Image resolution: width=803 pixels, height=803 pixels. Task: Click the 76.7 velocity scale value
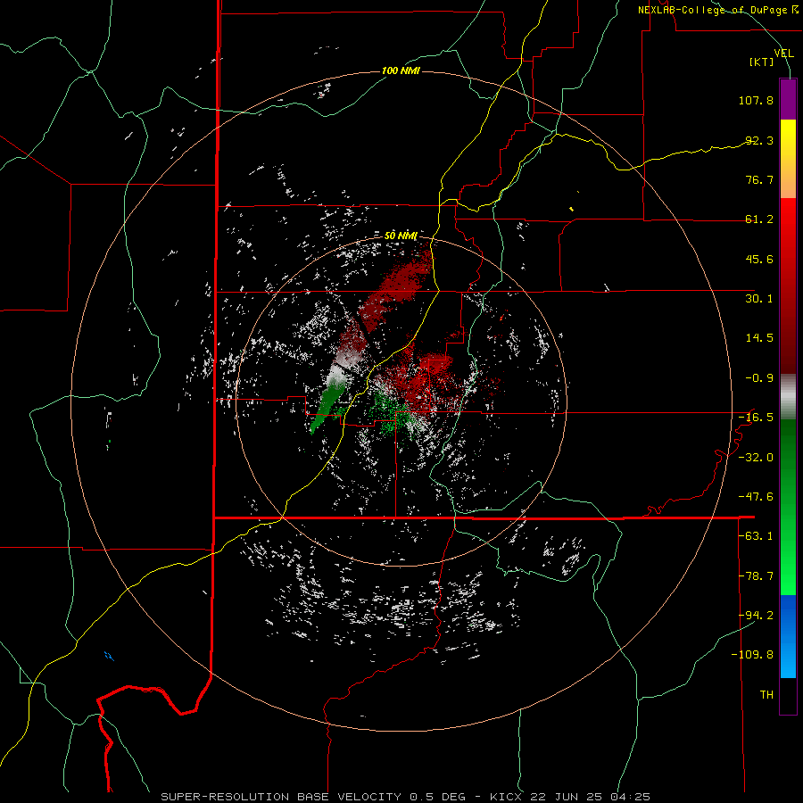[x=759, y=179]
